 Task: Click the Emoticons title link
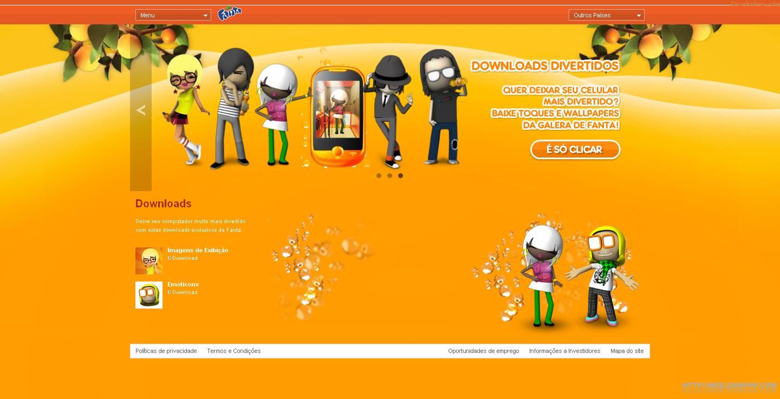point(183,284)
